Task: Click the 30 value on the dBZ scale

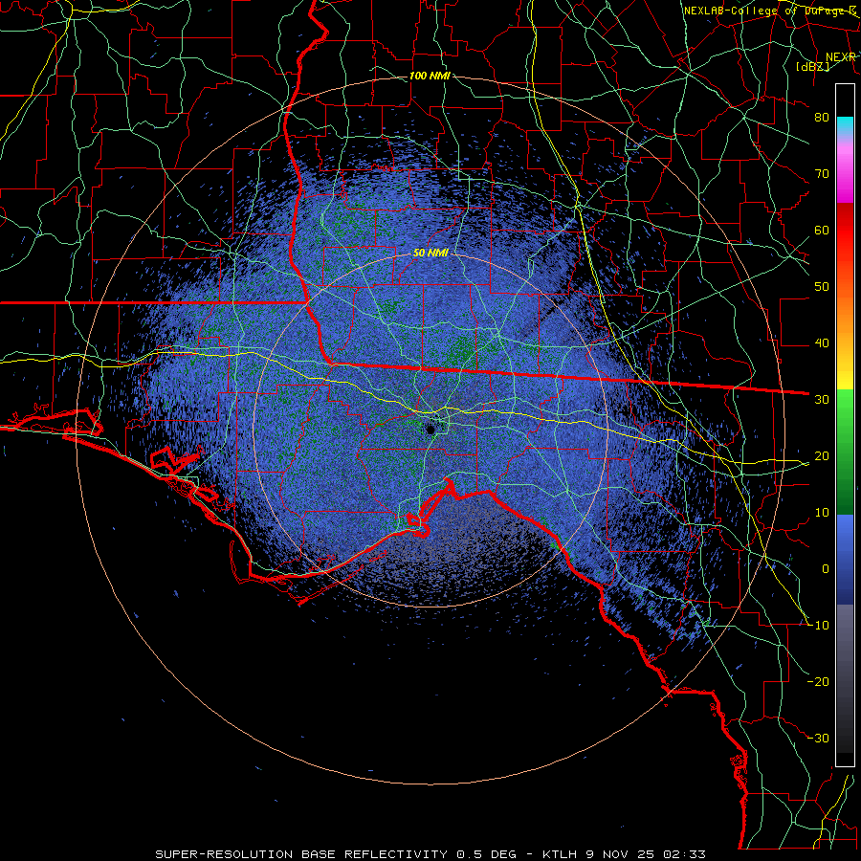Action: [x=822, y=400]
